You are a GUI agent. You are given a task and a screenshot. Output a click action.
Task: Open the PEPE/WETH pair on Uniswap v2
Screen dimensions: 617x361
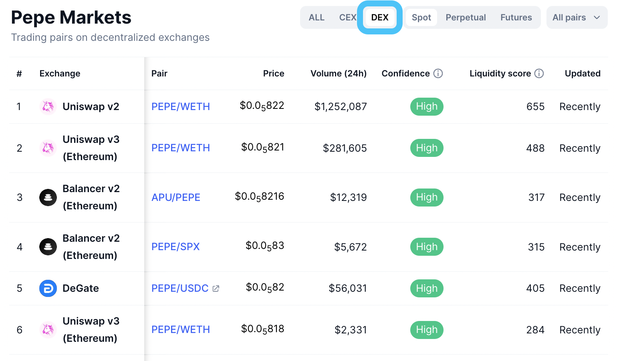[x=181, y=106]
